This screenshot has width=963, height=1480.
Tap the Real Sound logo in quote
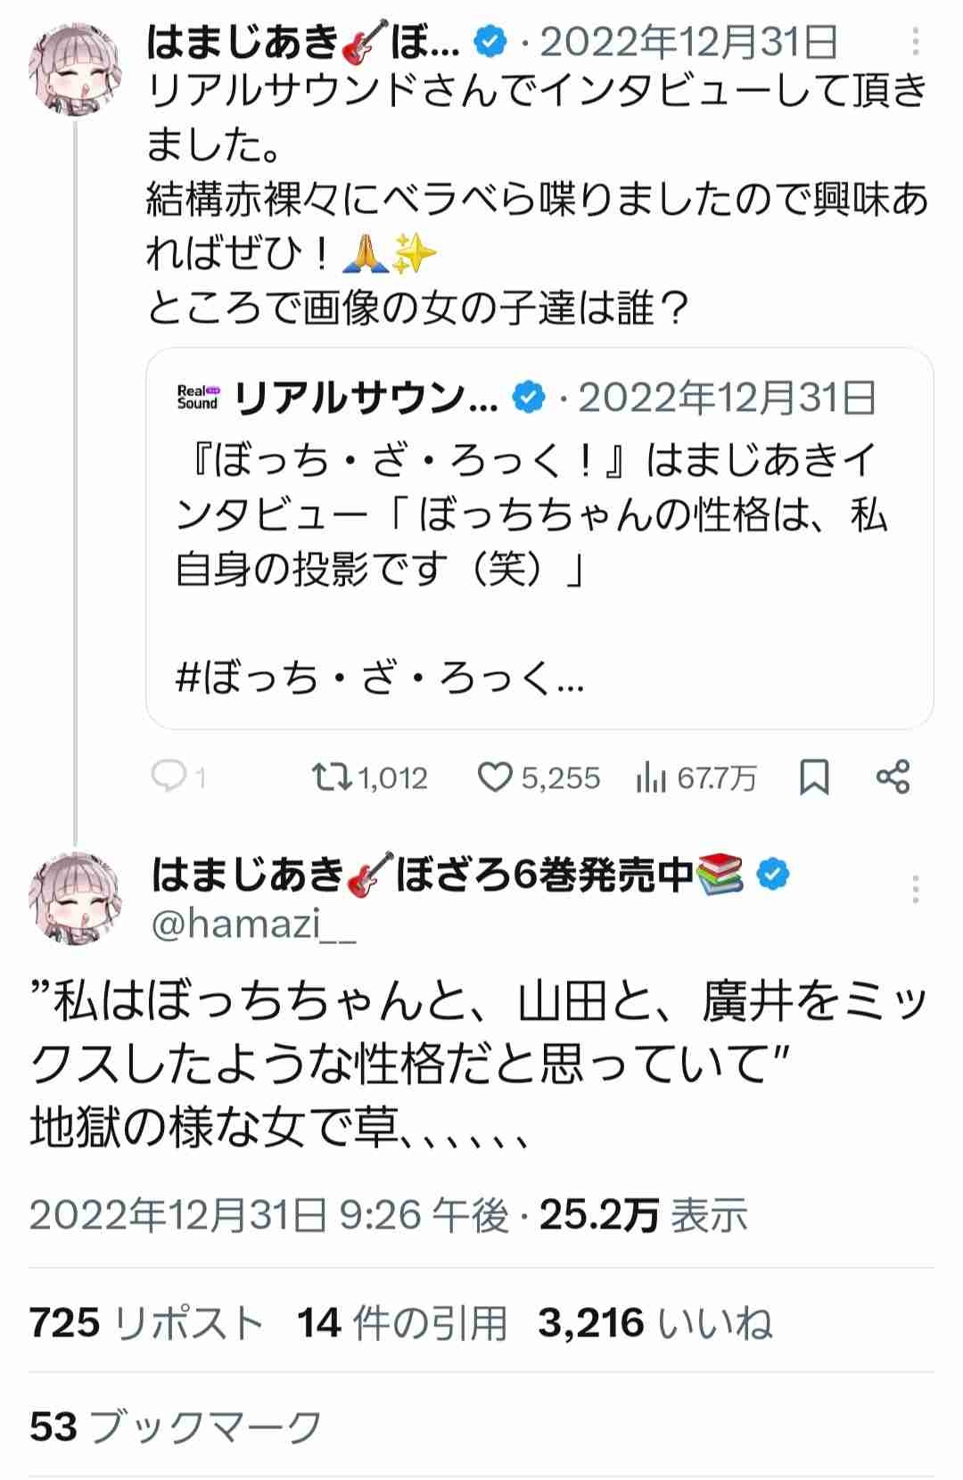pos(198,397)
